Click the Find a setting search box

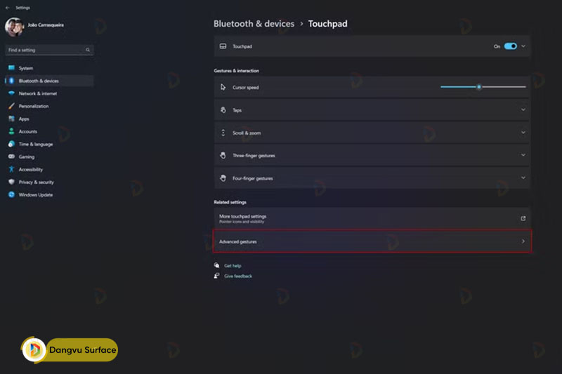click(x=45, y=51)
